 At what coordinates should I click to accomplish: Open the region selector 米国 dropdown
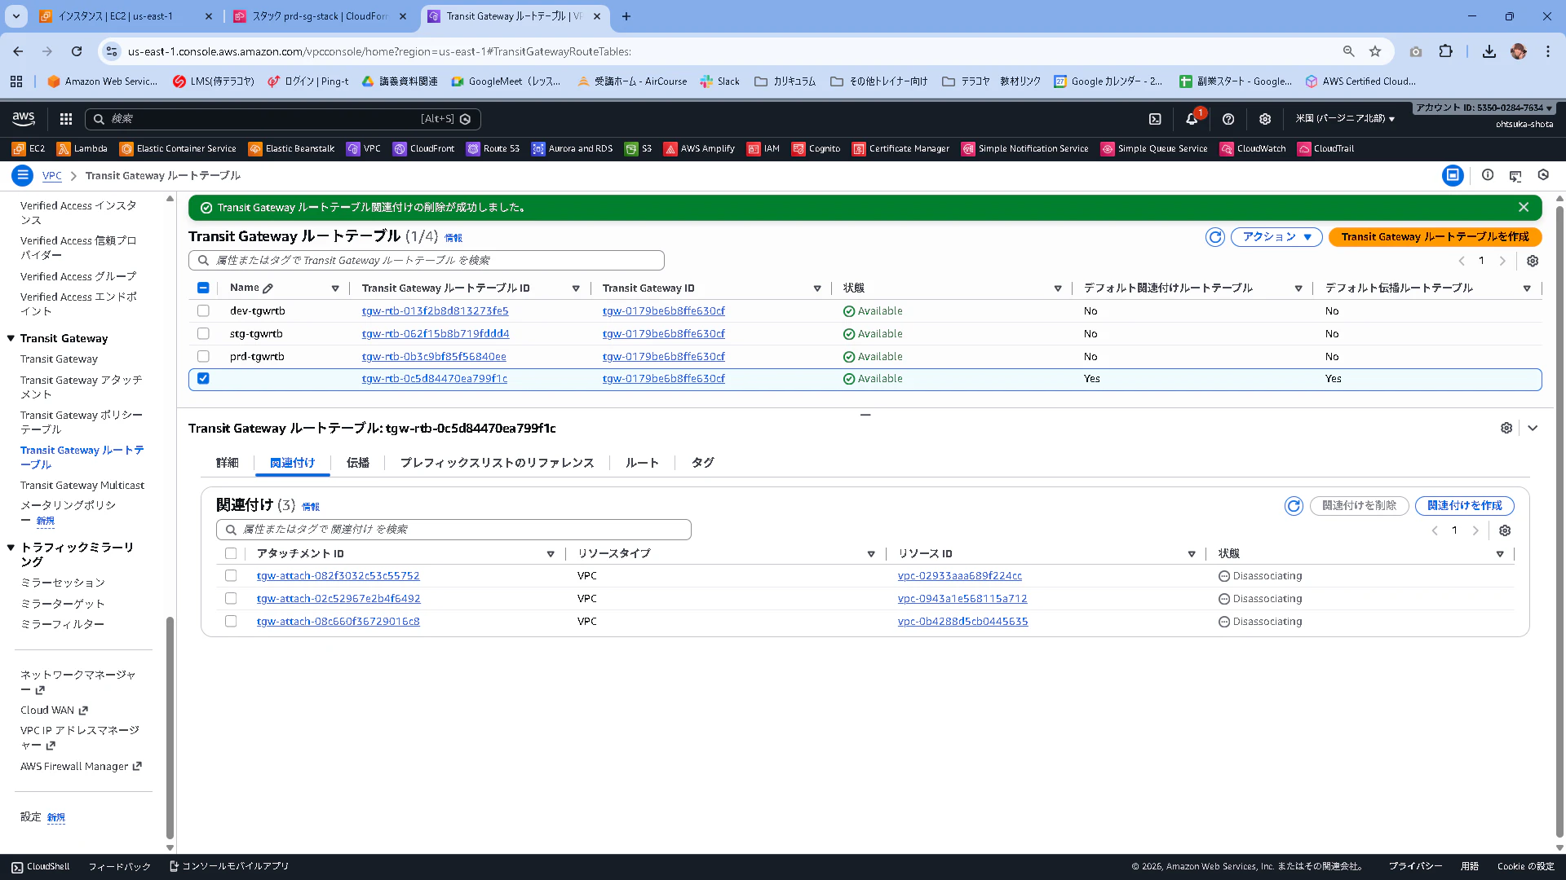coord(1345,119)
